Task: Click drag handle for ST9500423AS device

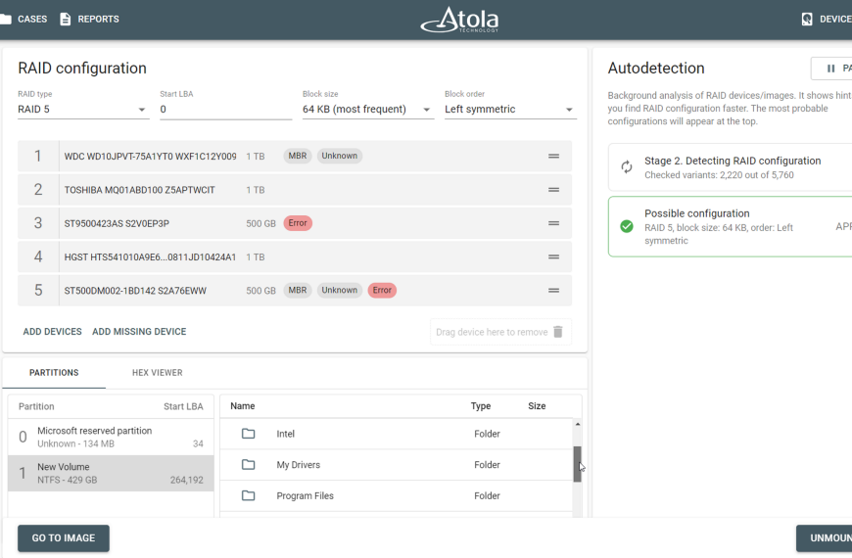Action: [553, 223]
